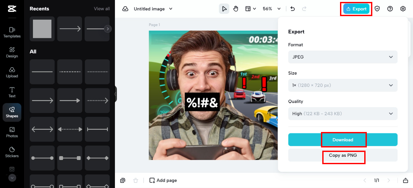Screen dimensions: 413x188
Task: Add a new page
Action: coord(163,180)
